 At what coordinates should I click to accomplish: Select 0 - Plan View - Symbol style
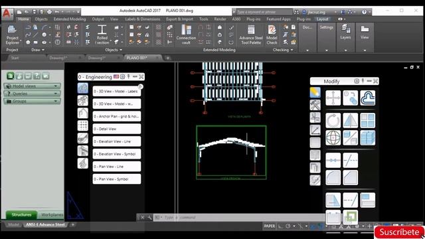(117, 179)
